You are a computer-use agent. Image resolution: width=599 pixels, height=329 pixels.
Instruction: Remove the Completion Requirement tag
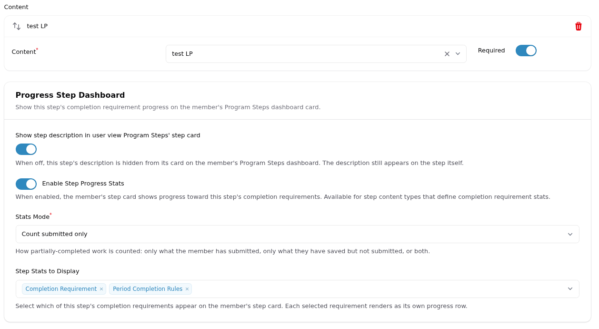101,289
